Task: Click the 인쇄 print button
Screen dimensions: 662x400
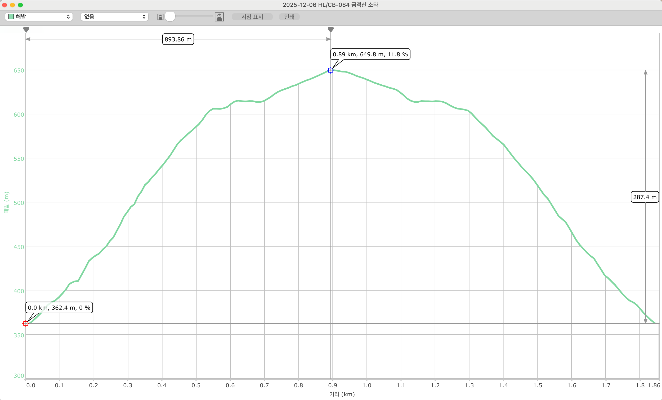Action: click(289, 17)
